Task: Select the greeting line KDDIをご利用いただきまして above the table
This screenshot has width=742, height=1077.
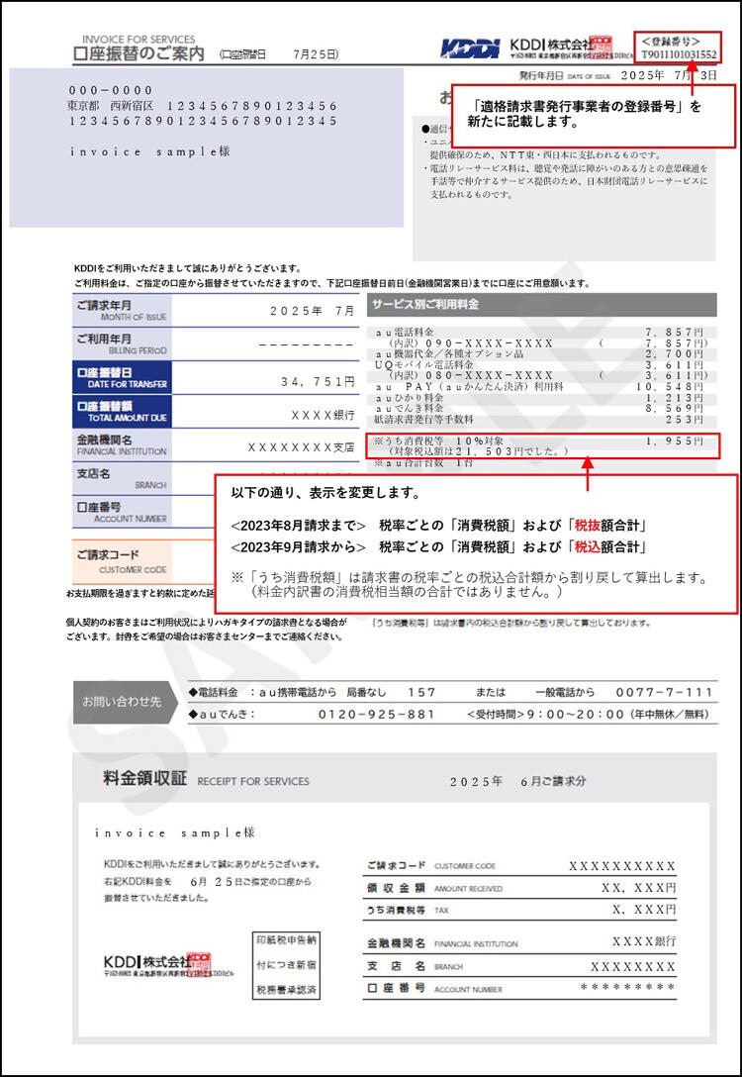Action: pos(187,268)
